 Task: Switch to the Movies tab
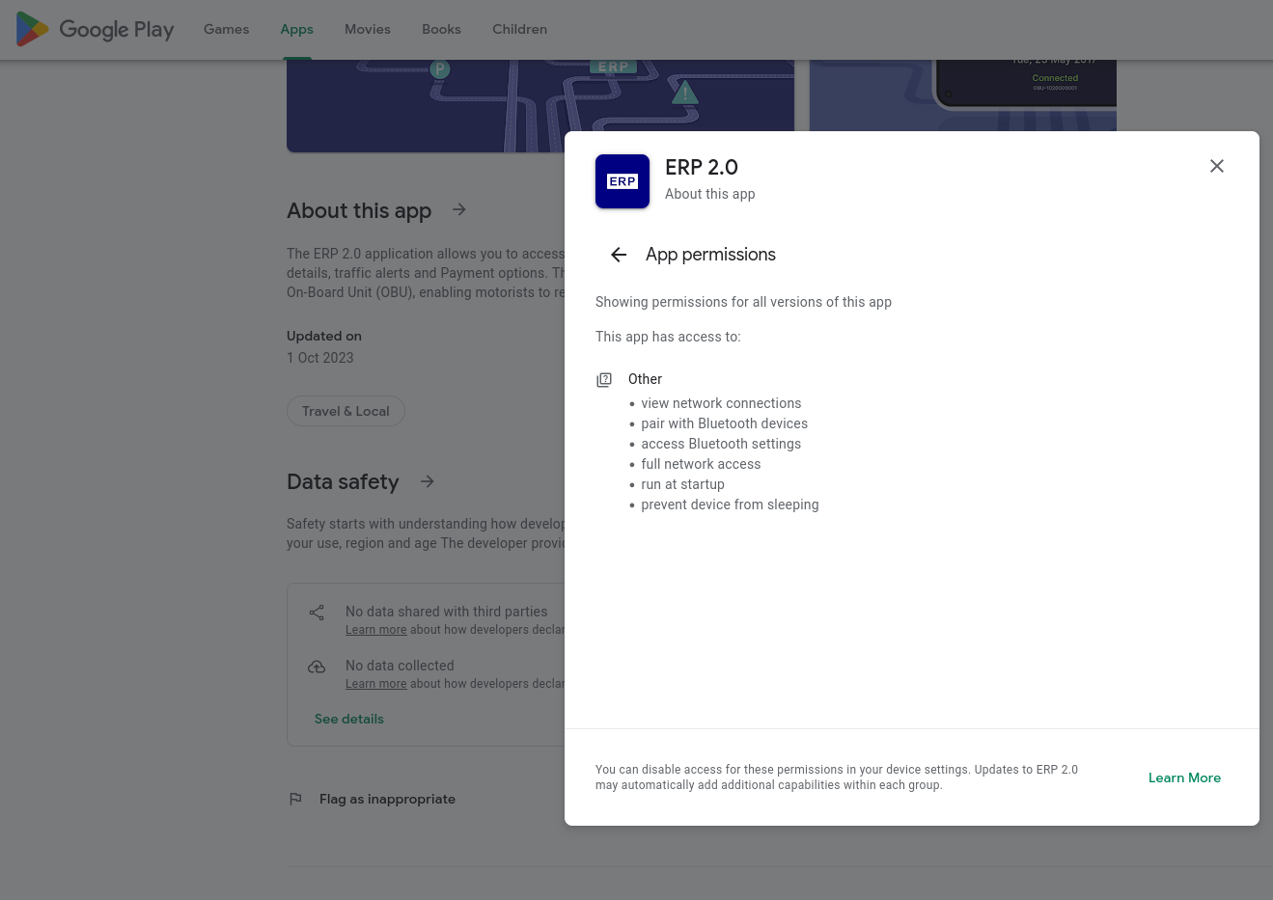(367, 29)
